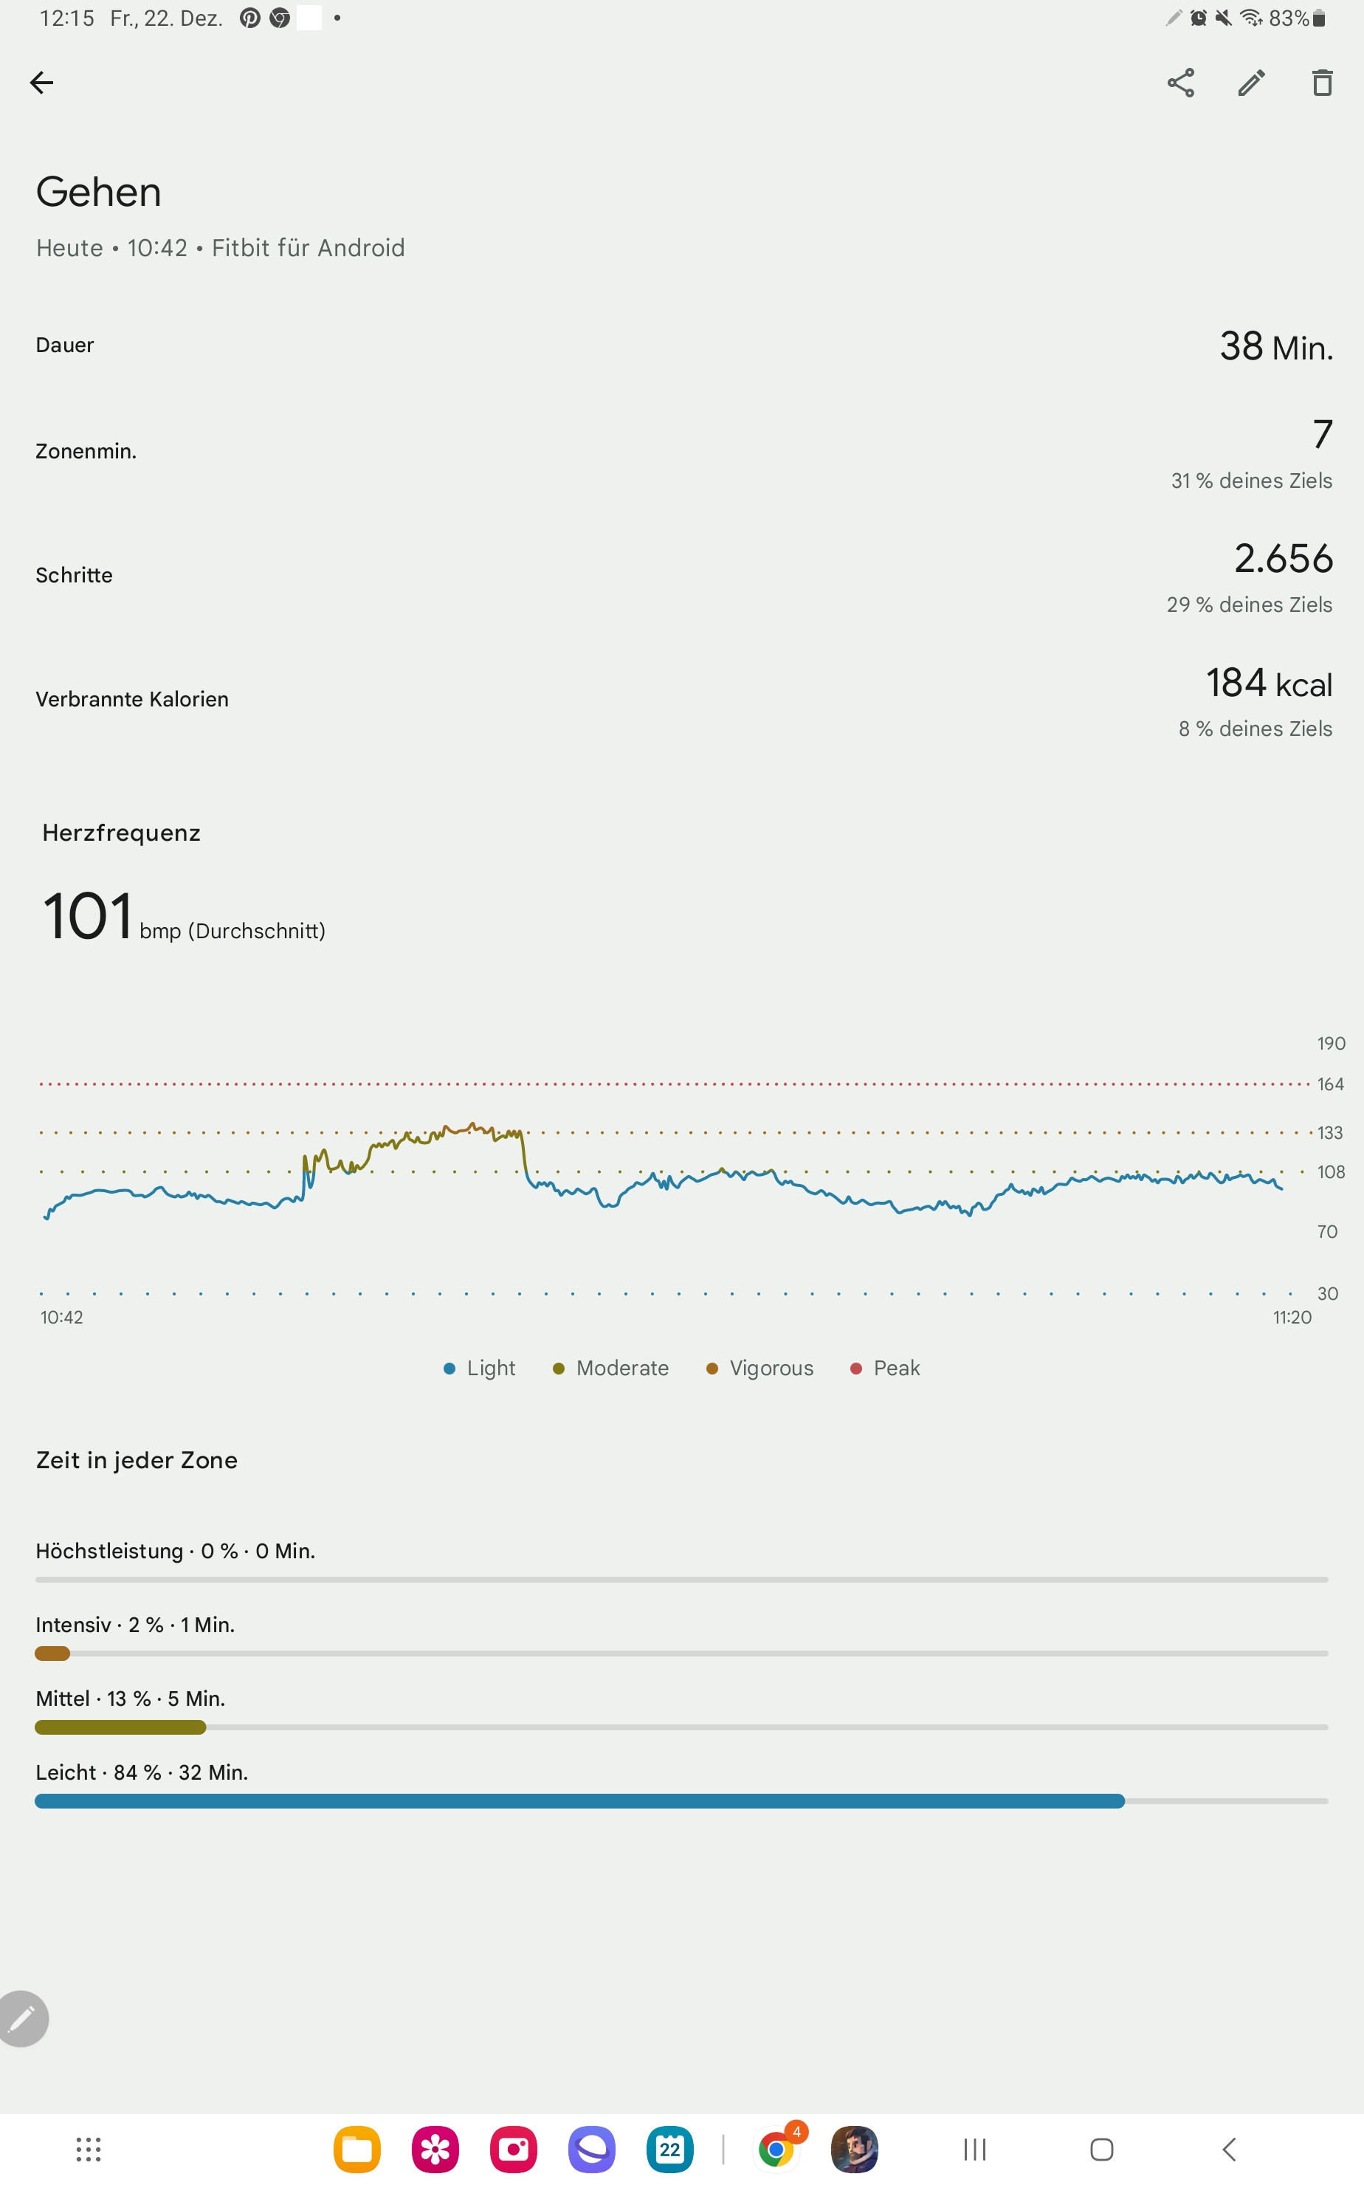1364x2185 pixels.
Task: Open Chrome with notification badge
Action: coord(776,2149)
